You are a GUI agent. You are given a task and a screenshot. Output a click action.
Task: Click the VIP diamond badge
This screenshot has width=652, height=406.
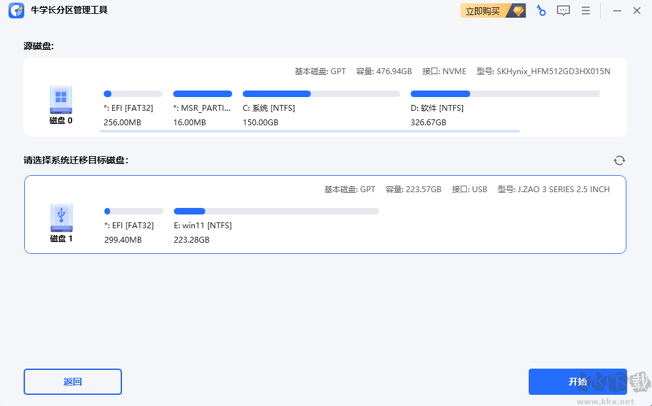(517, 10)
